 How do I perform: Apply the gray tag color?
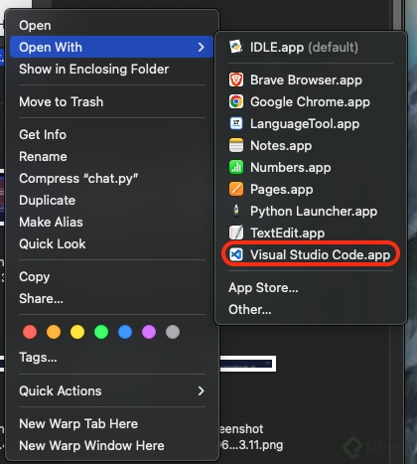tap(173, 332)
